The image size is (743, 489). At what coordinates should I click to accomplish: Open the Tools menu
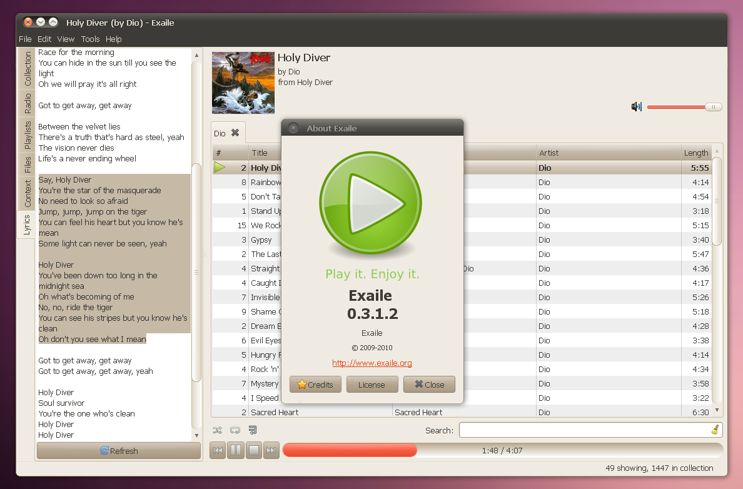(90, 39)
